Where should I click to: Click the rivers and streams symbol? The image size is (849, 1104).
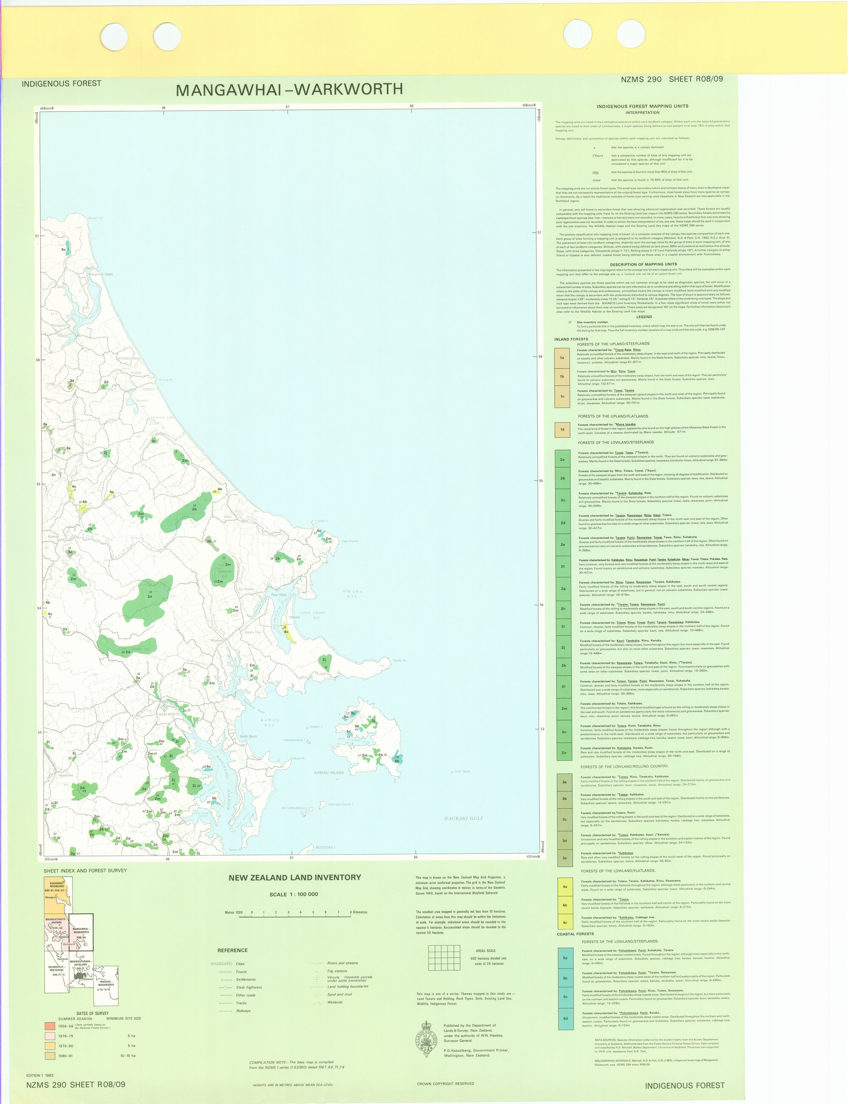[317, 963]
